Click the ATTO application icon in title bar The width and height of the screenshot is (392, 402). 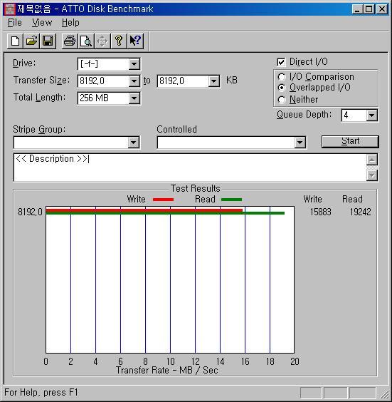click(10, 9)
